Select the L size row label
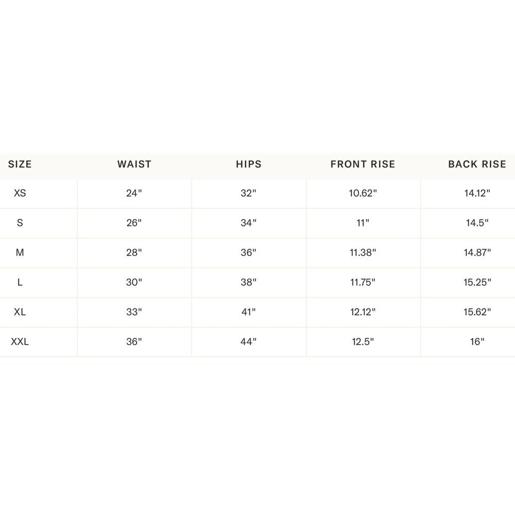The height and width of the screenshot is (515, 515). [x=20, y=282]
